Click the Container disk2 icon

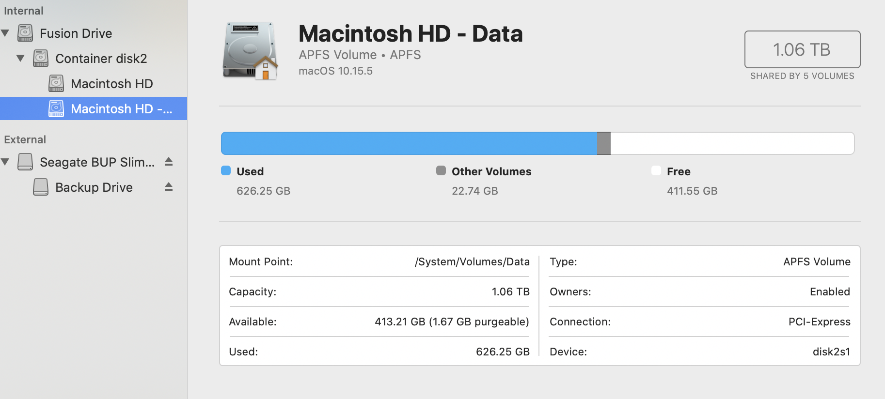41,58
